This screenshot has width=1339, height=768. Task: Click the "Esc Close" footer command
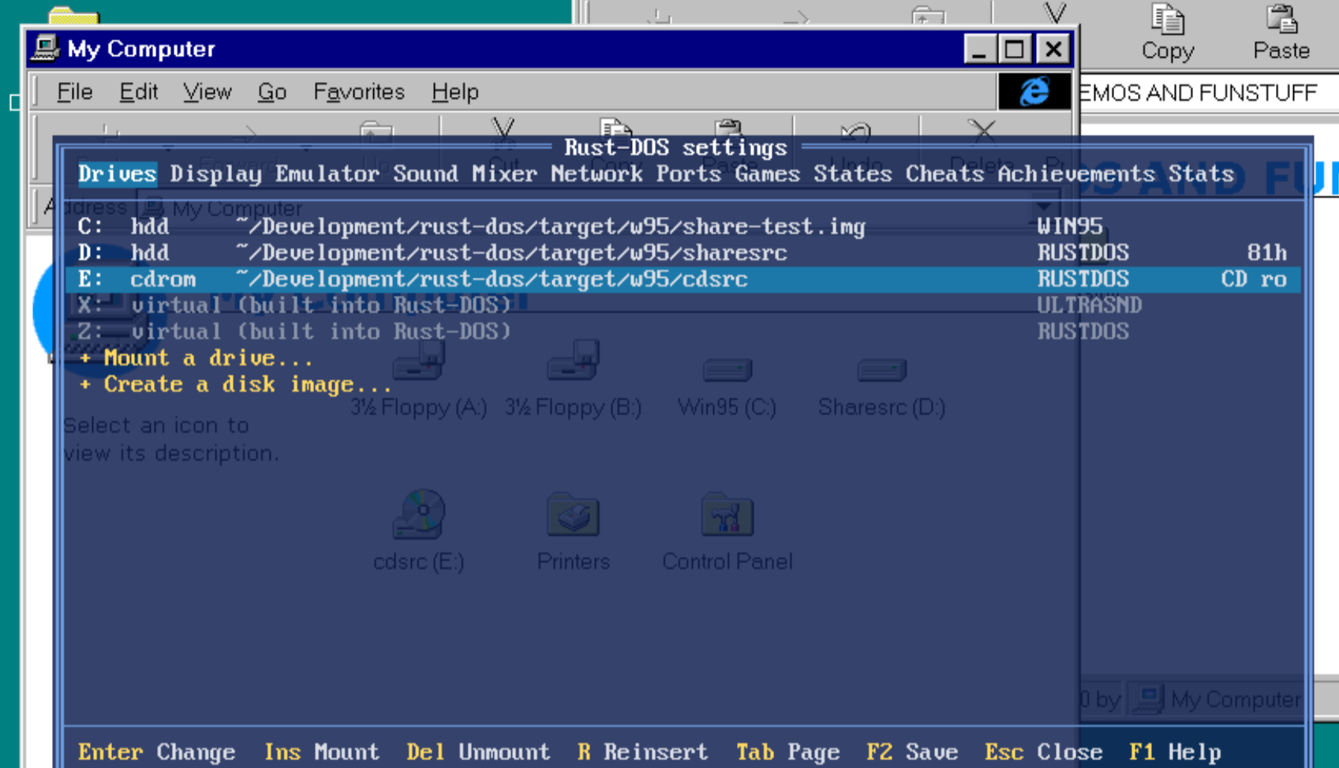(x=1043, y=752)
